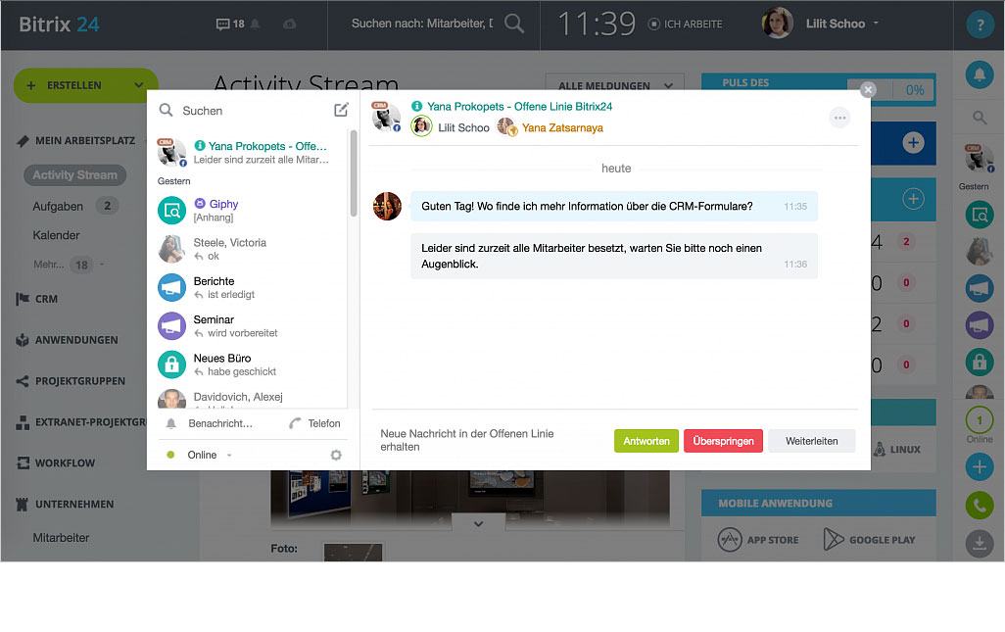Screen dimensions: 1005x632
Task: Click the green lock icon in right sidebar
Action: (980, 362)
